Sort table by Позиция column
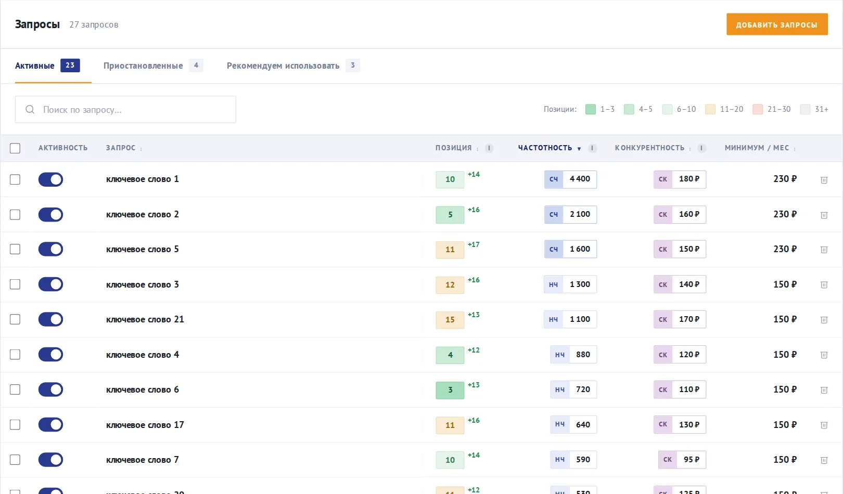 (456, 148)
